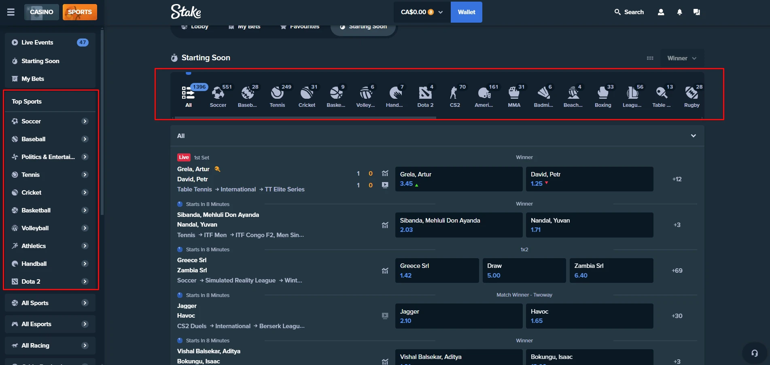Open the hamburger menu icon
This screenshot has height=365, width=770.
click(11, 12)
